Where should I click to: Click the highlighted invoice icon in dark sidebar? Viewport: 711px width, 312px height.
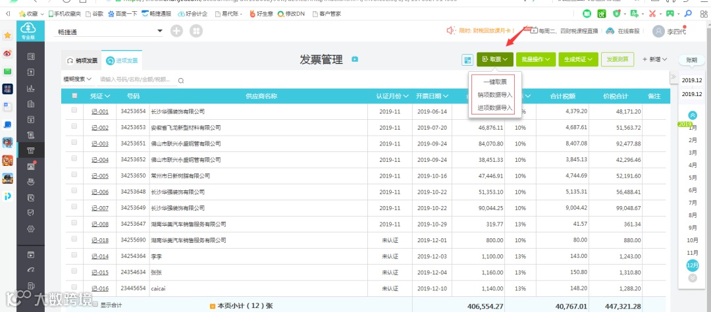[x=31, y=150]
